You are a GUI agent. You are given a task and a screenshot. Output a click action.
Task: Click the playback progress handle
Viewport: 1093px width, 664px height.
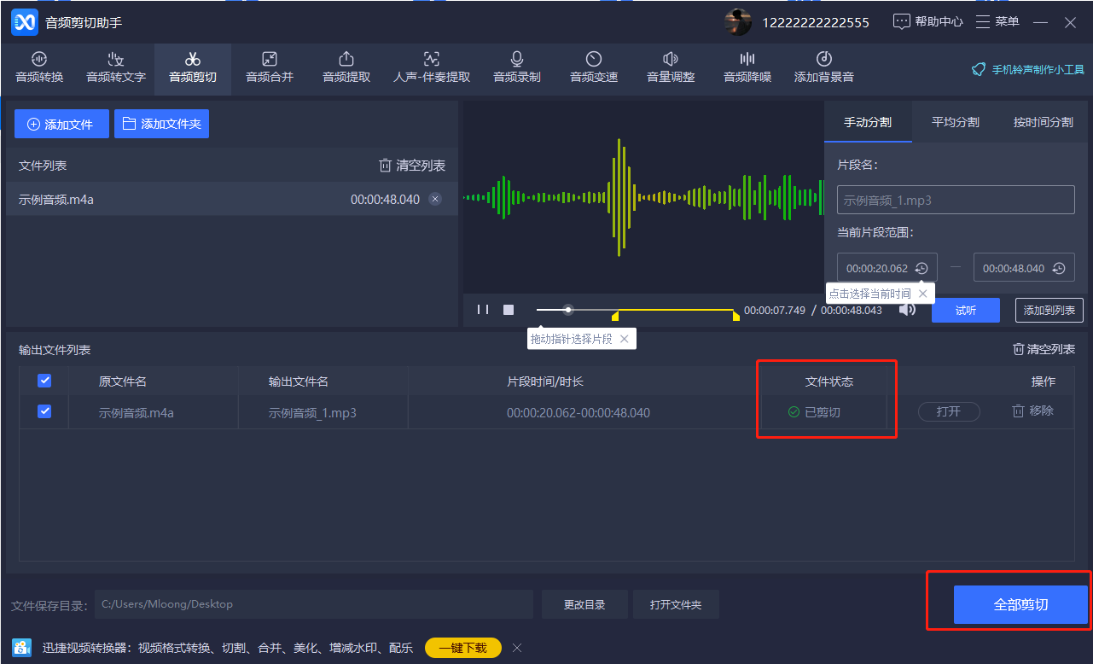coord(568,310)
